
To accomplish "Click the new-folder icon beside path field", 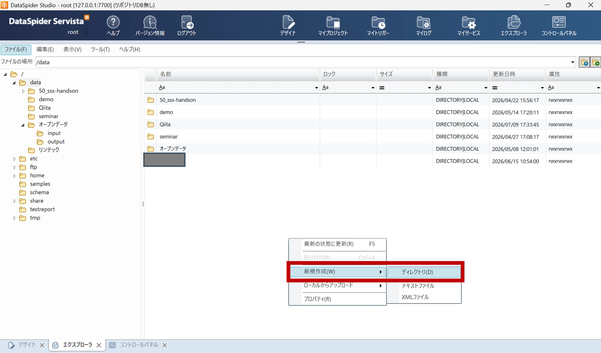I will (x=596, y=62).
